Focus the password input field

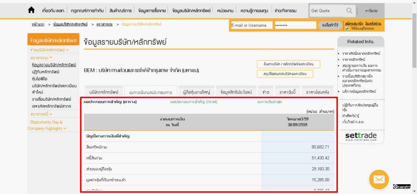click(x=296, y=26)
